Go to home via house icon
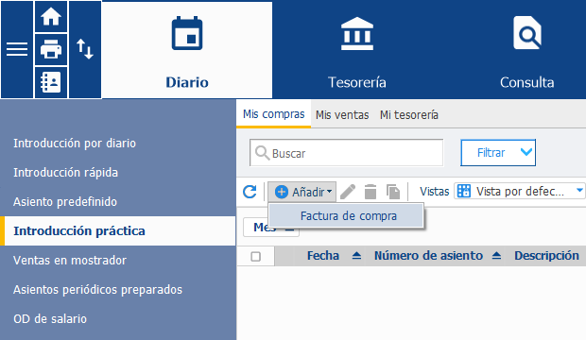This screenshot has height=340, width=586. [x=51, y=17]
